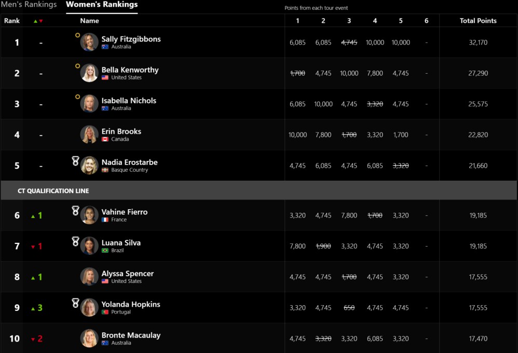Click the yellow circle badge next to Bella Kenworthy
The width and height of the screenshot is (518, 353).
[78, 66]
